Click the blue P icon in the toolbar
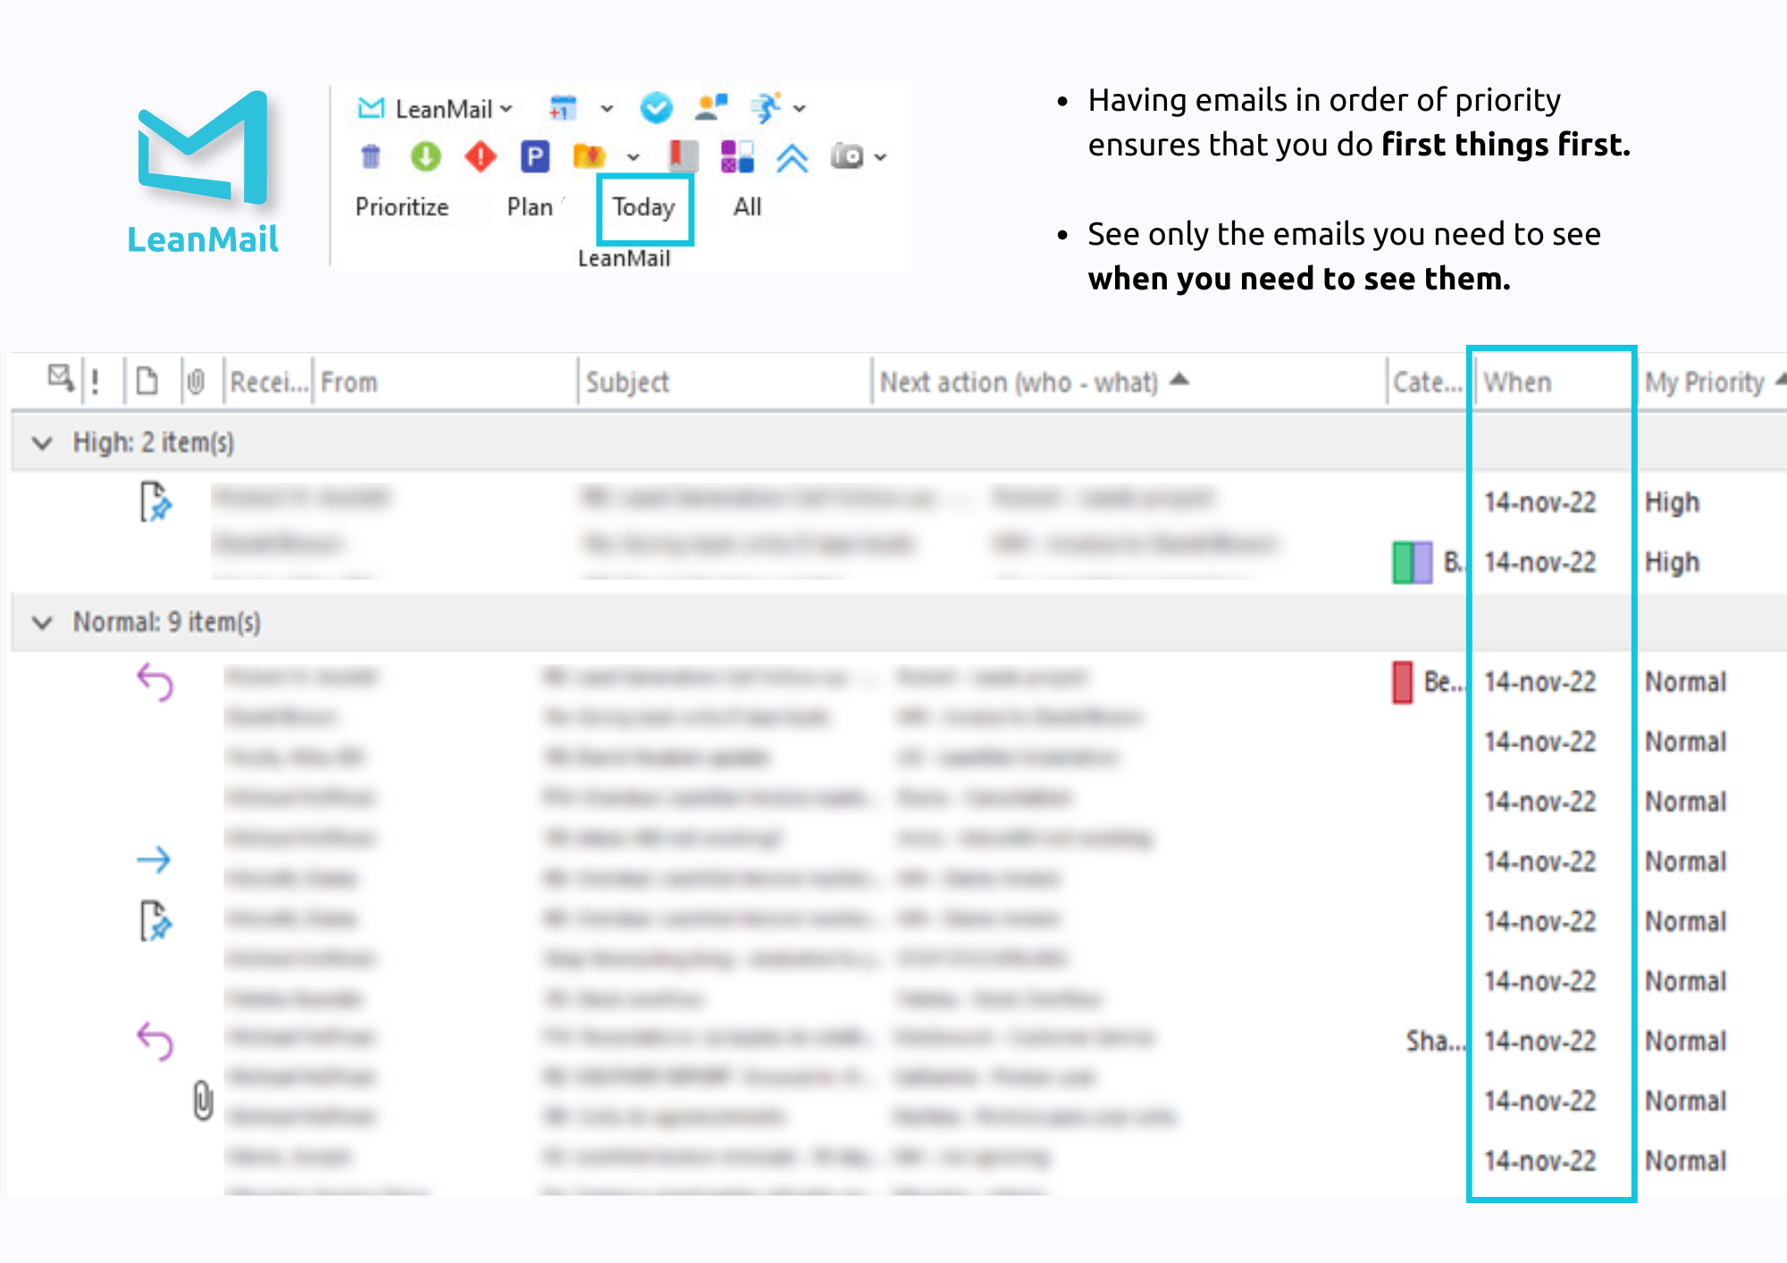Viewport: 1787px width, 1263px height. click(535, 156)
